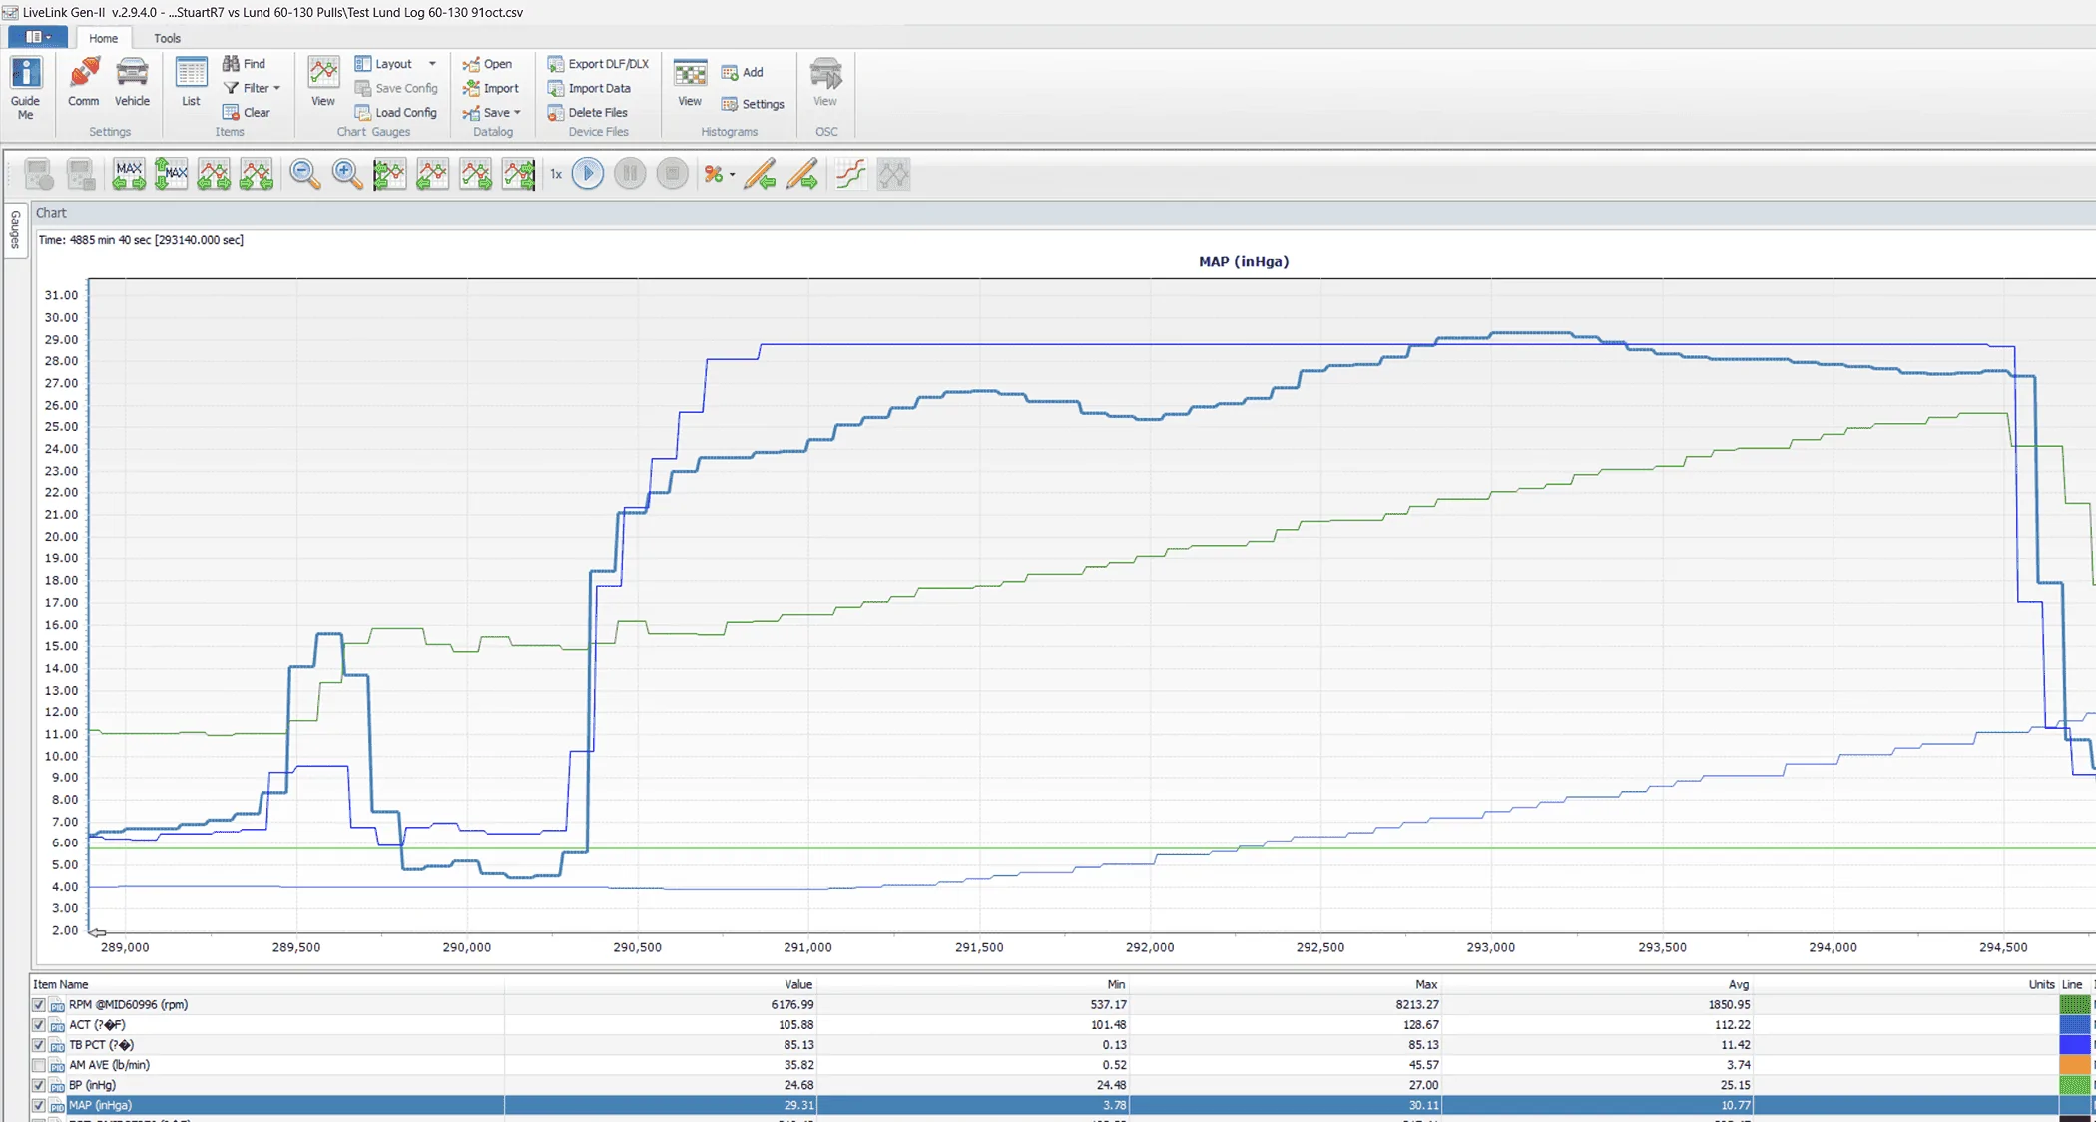Click the pencil with right arrow marker
The width and height of the screenshot is (2096, 1122).
pos(802,174)
